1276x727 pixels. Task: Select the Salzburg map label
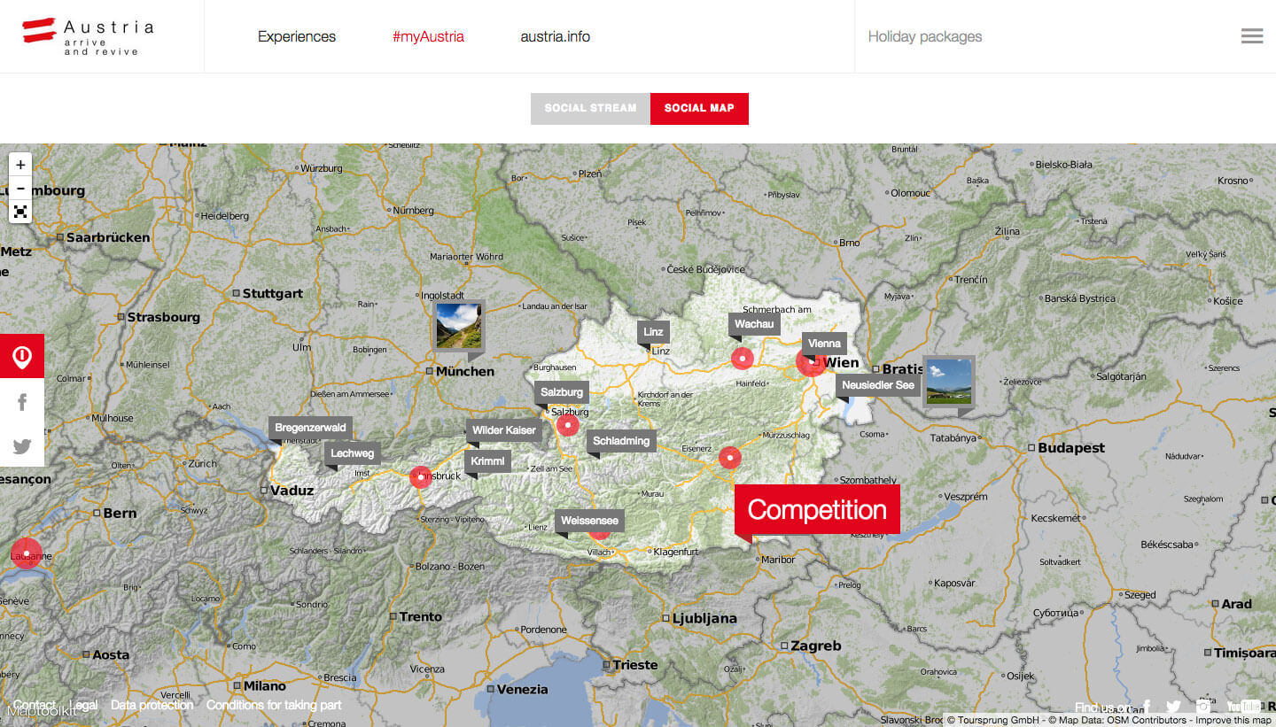coord(562,392)
